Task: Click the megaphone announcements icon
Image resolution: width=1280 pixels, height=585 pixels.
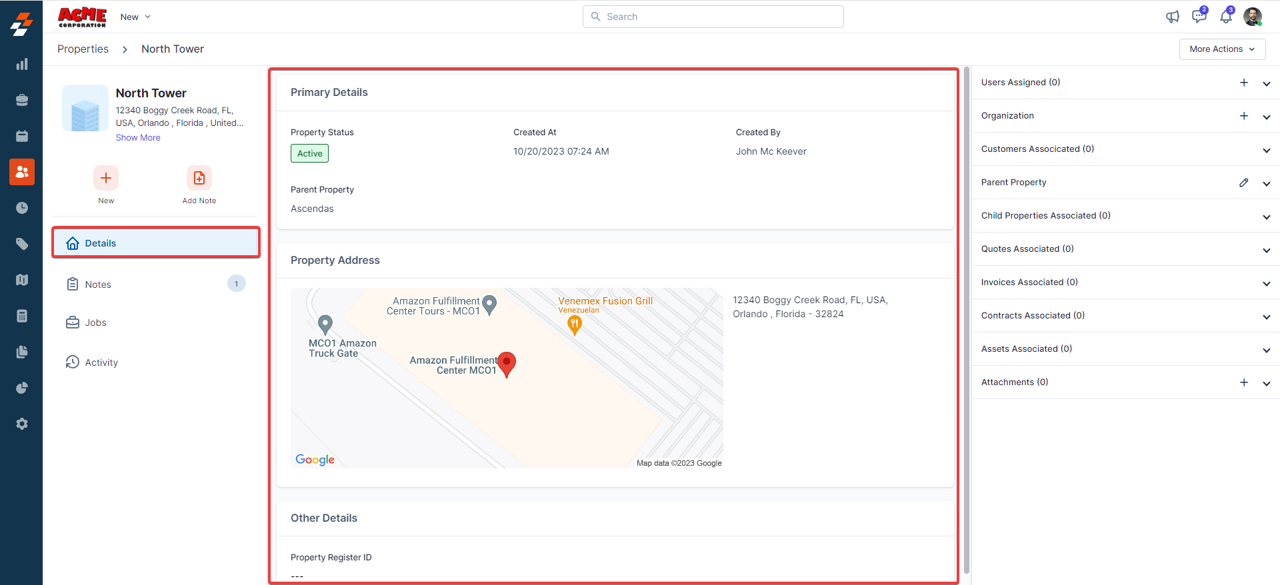Action: click(x=1172, y=17)
